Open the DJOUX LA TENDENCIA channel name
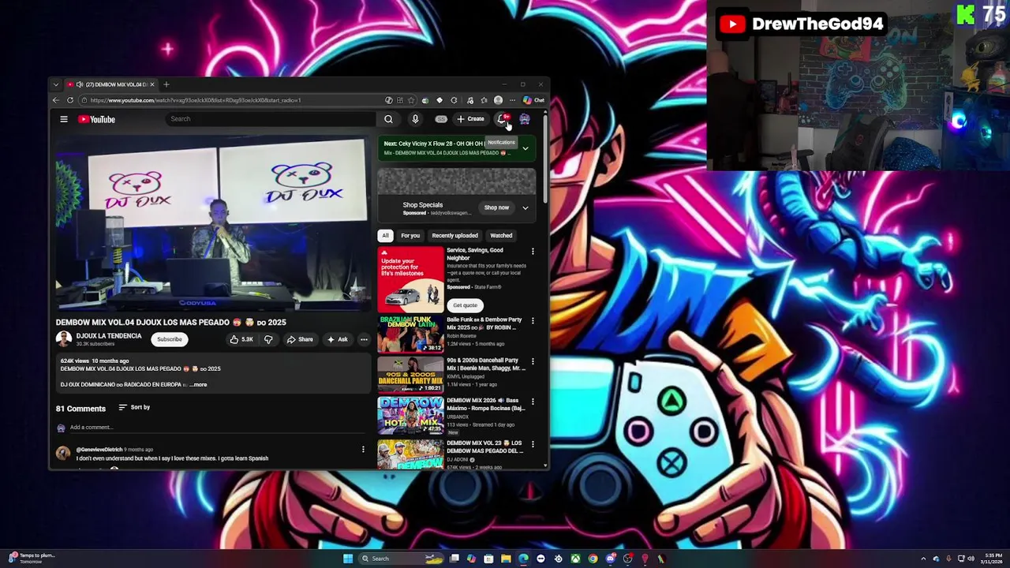Screen dimensions: 1010x568 pos(109,336)
